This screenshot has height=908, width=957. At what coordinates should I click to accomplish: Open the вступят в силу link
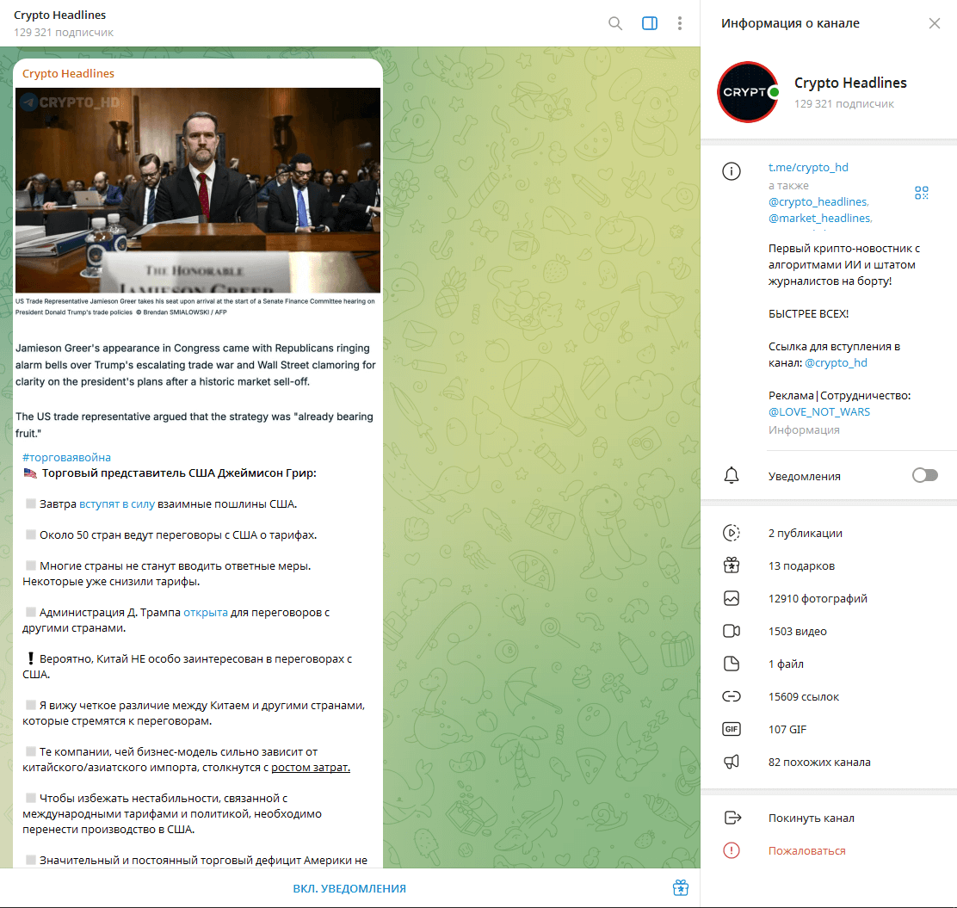[116, 504]
